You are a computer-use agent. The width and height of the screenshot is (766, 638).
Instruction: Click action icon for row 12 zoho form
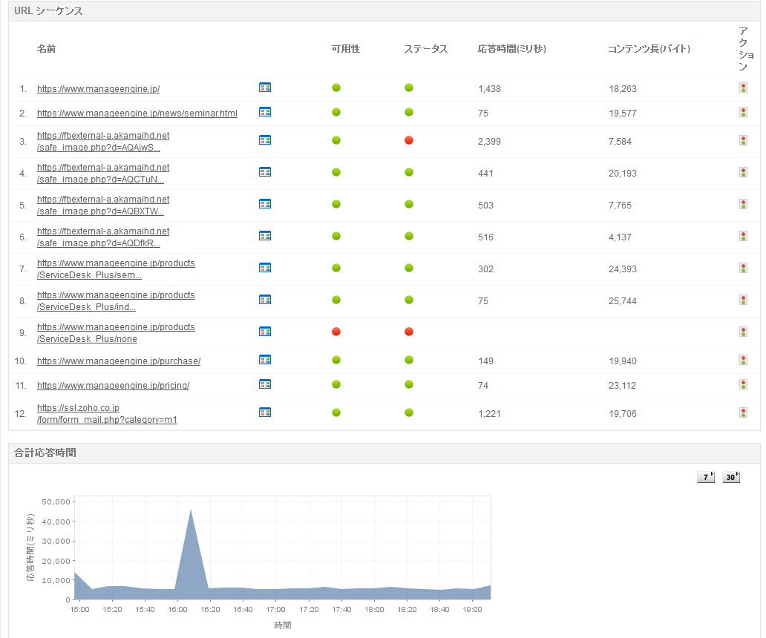[x=743, y=413]
